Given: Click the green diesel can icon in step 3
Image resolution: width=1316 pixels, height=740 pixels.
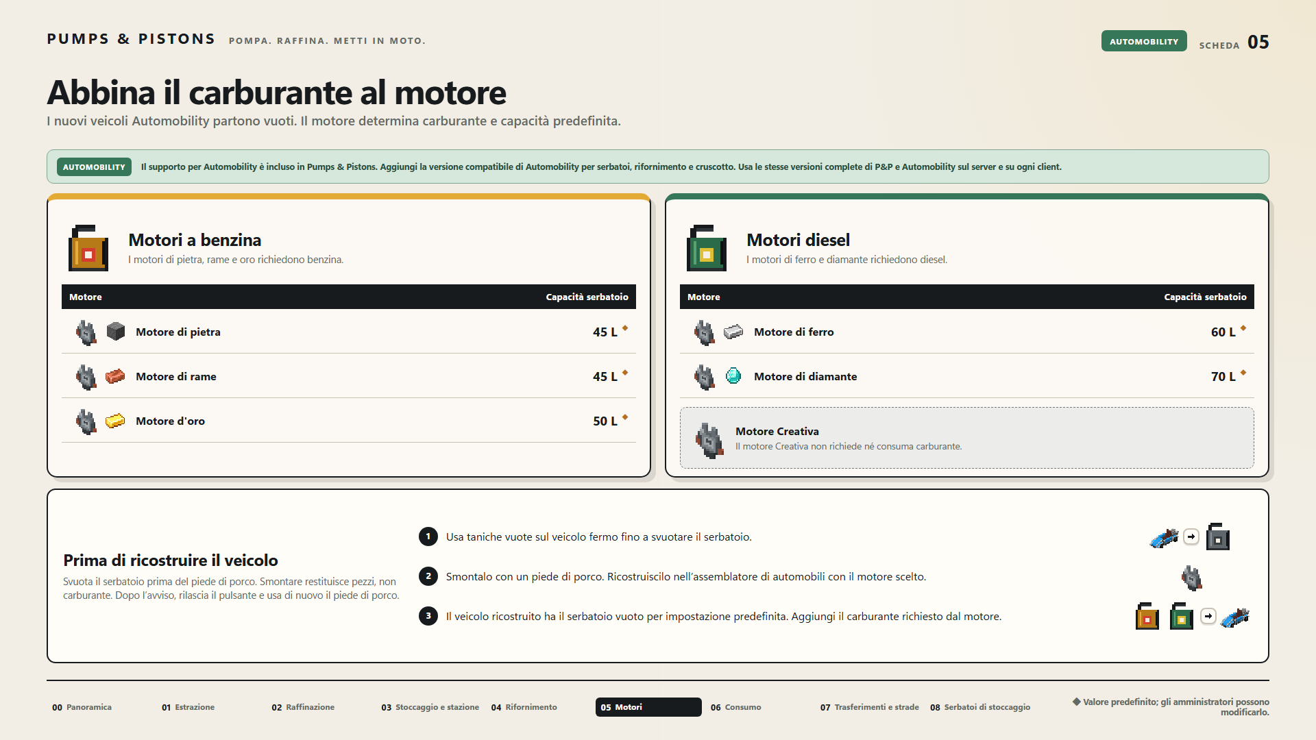Looking at the screenshot, I should click(x=1182, y=616).
